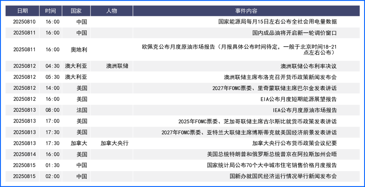Click the 01:30 time cell
Image resolution: width=365 pixels, height=187 pixels.
[52, 165]
